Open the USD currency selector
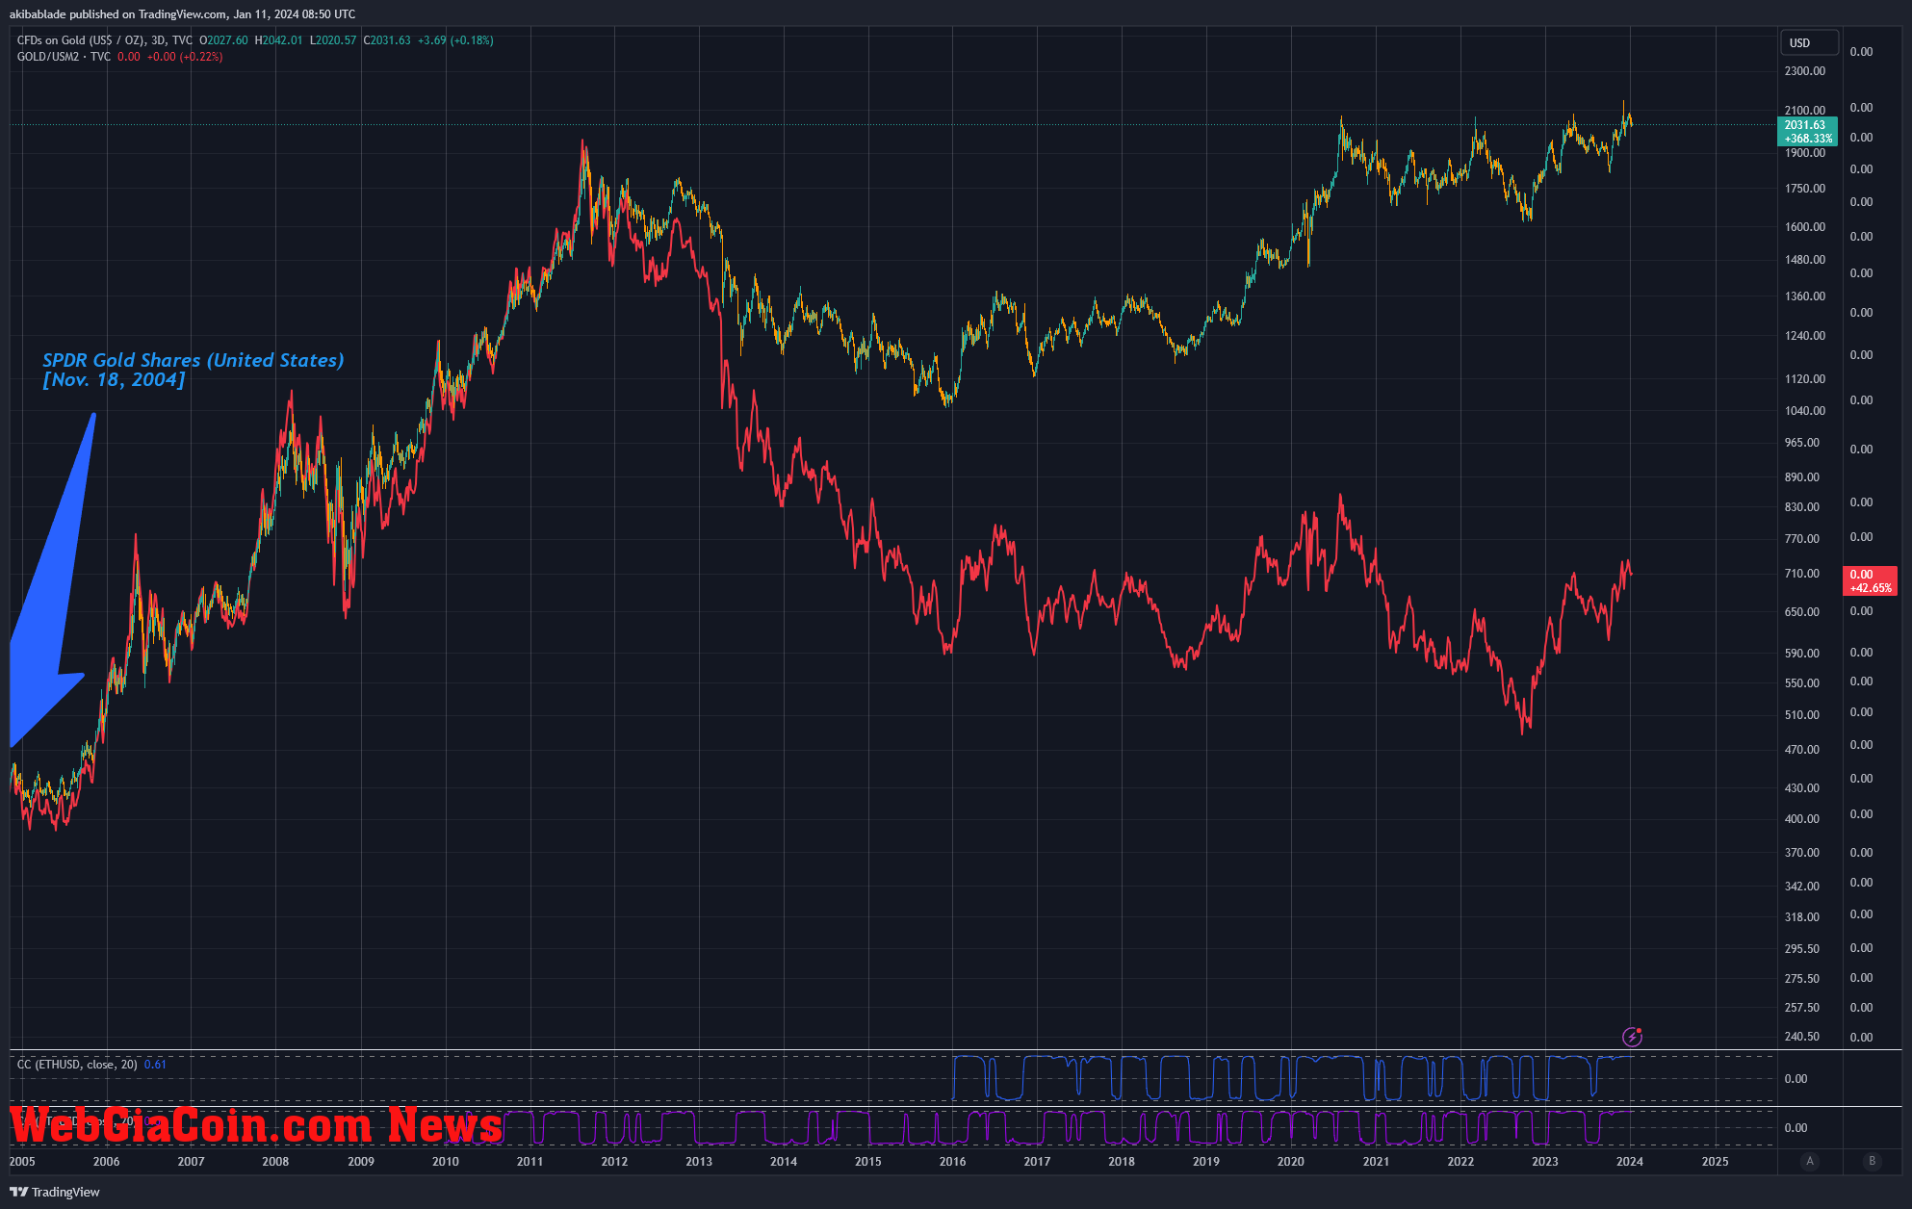The width and height of the screenshot is (1912, 1209). [1809, 42]
